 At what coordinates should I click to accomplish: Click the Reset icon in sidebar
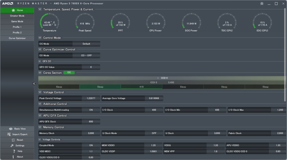click(13, 140)
